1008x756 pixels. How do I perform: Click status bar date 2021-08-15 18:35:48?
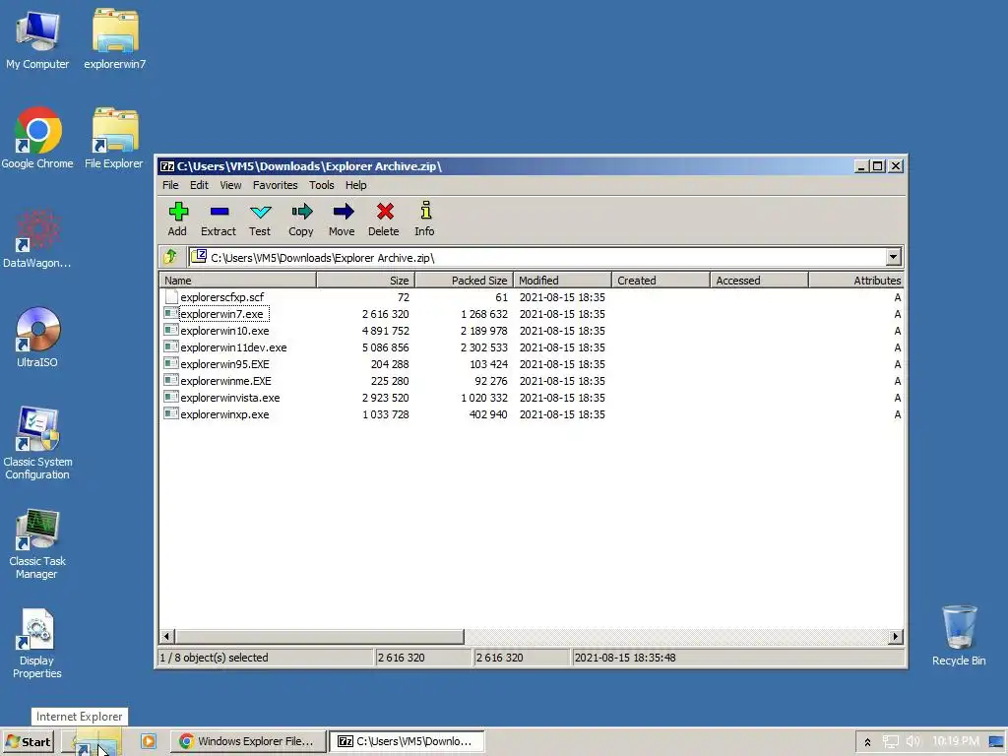[625, 658]
